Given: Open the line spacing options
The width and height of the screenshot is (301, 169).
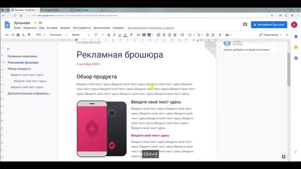Looking at the screenshot, I should click(182, 35).
